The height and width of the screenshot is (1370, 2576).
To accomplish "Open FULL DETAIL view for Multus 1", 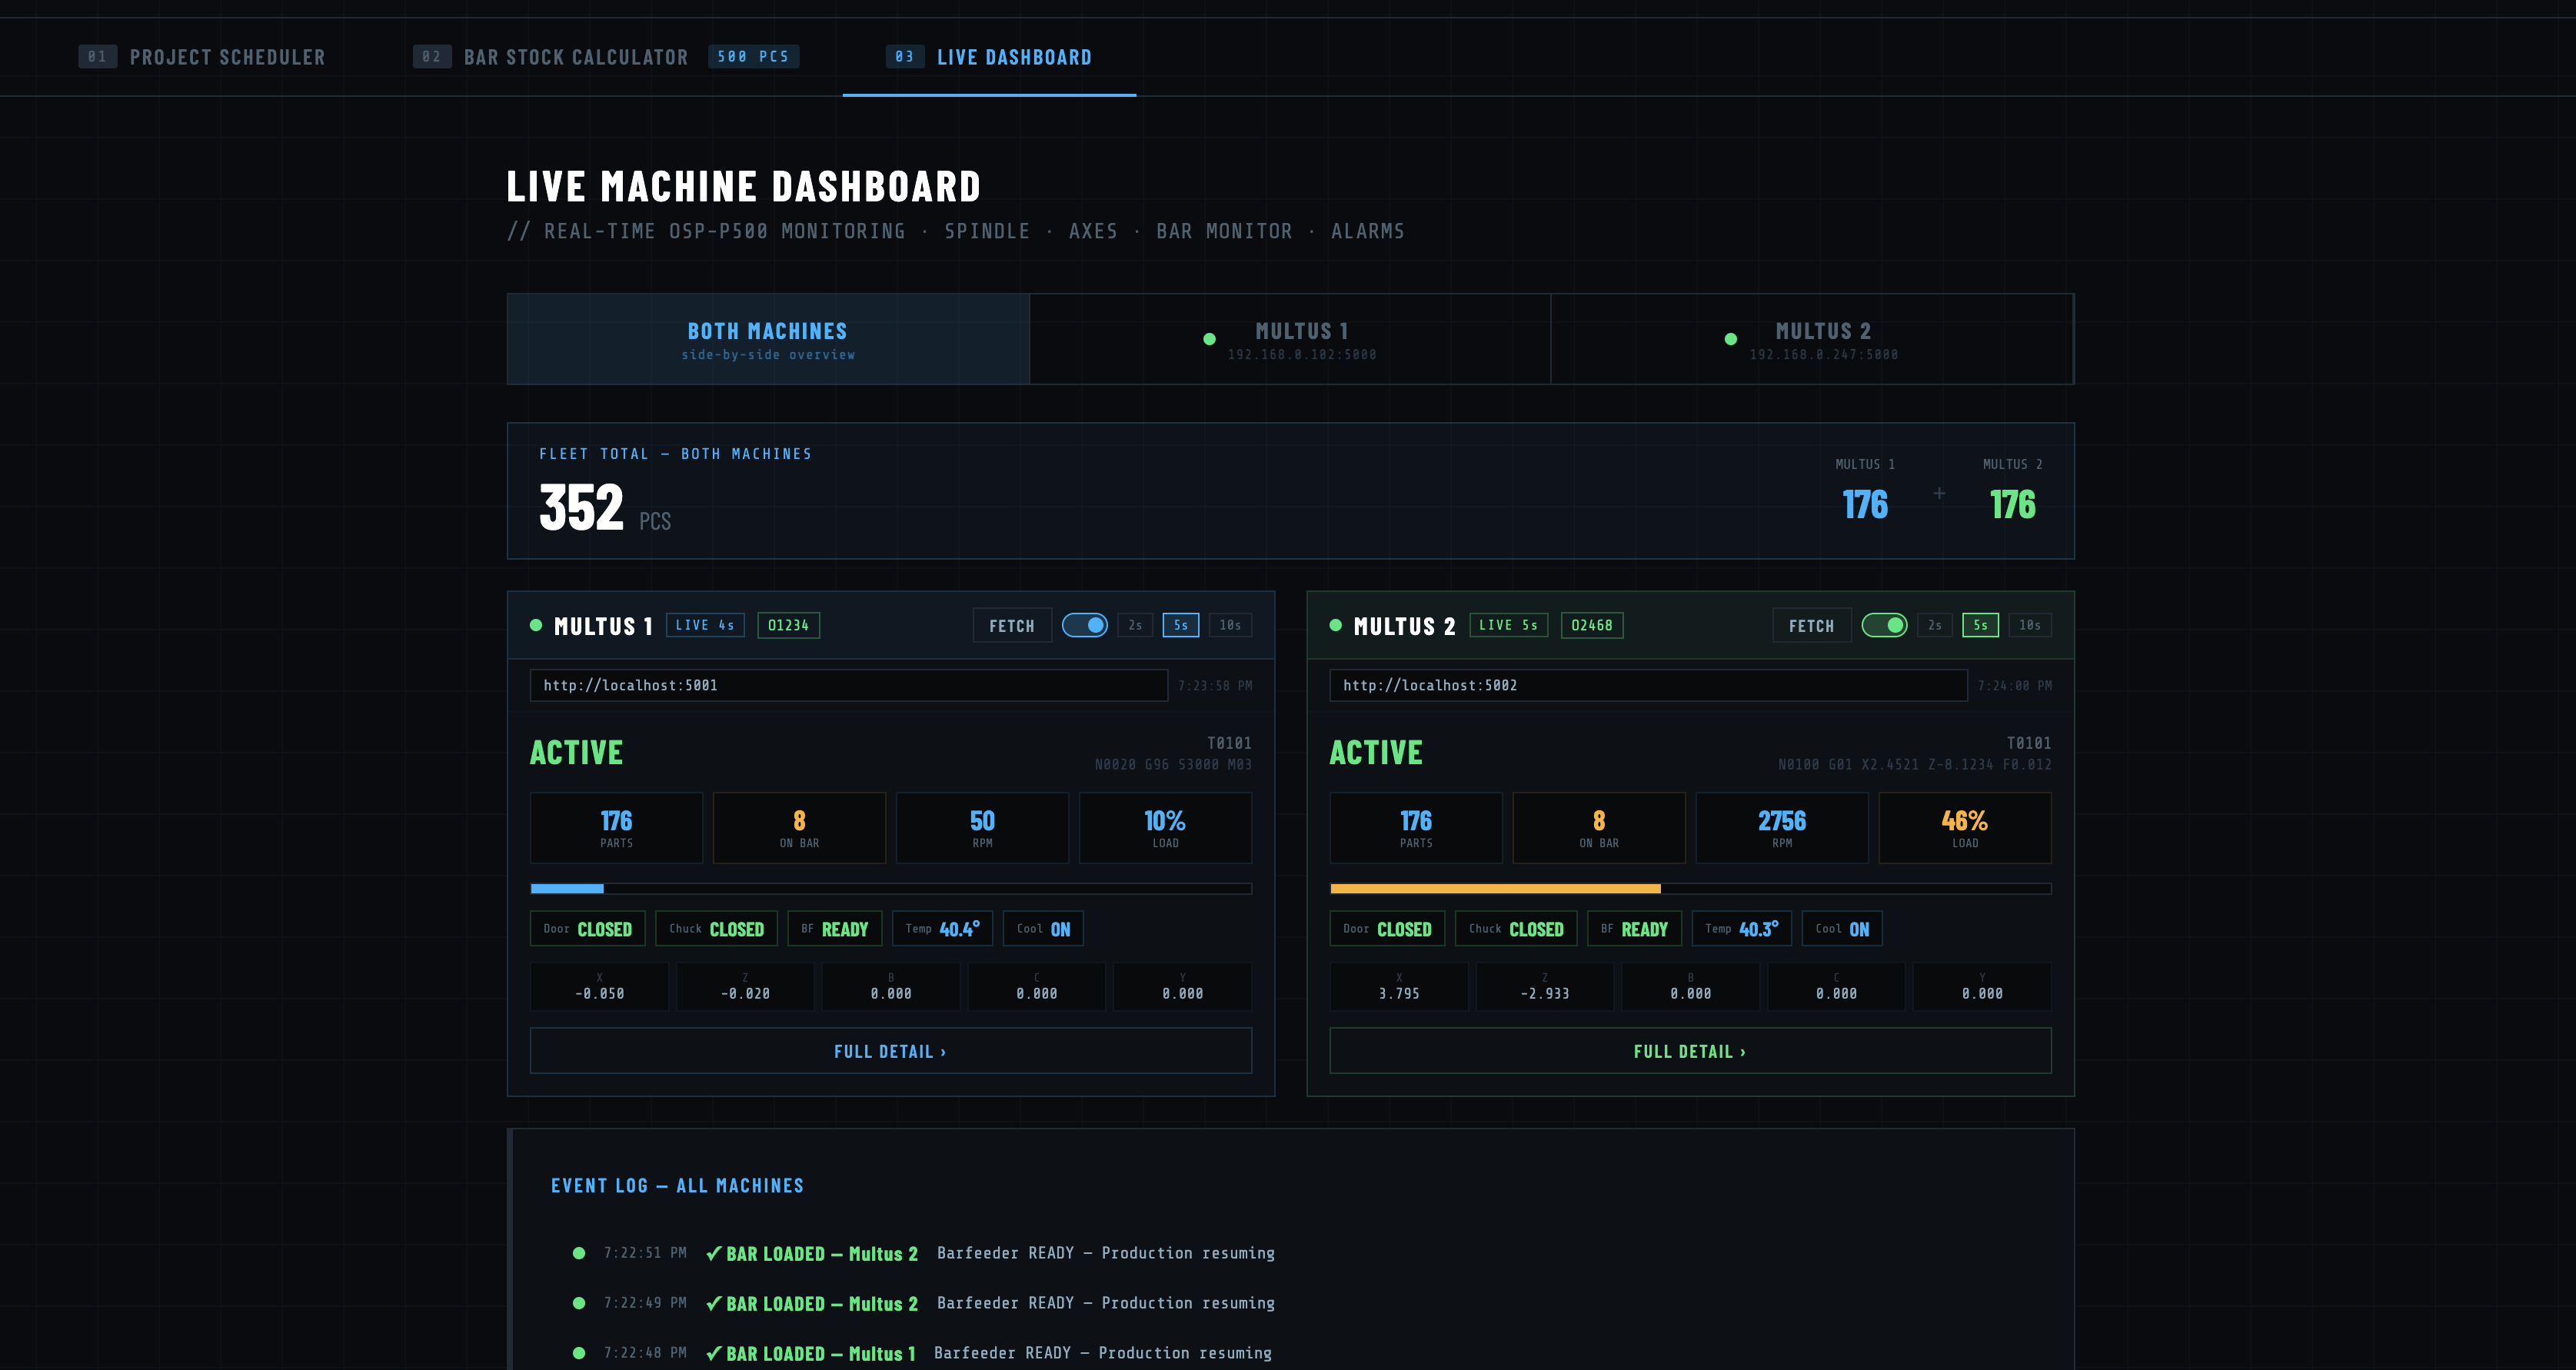I will pos(890,1051).
